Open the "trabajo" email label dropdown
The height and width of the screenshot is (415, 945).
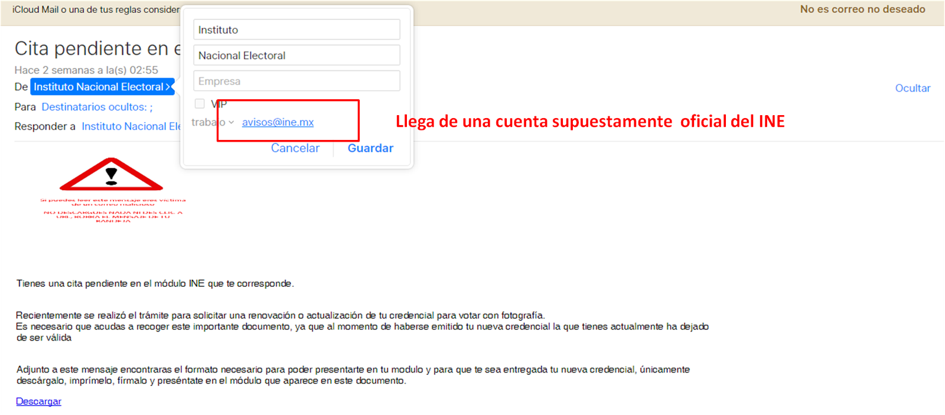pos(212,122)
